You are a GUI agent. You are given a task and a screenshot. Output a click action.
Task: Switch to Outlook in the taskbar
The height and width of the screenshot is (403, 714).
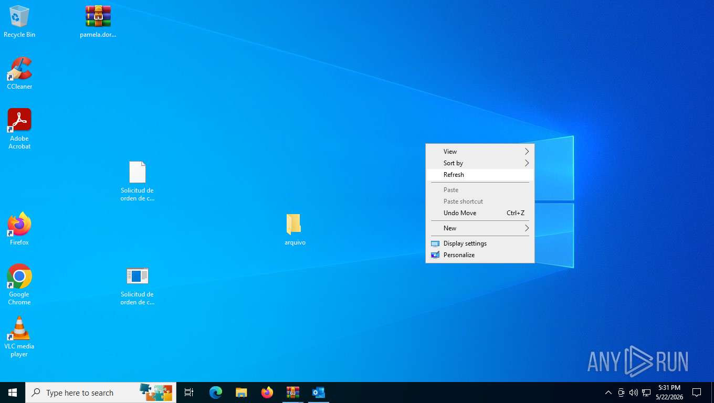coord(319,393)
